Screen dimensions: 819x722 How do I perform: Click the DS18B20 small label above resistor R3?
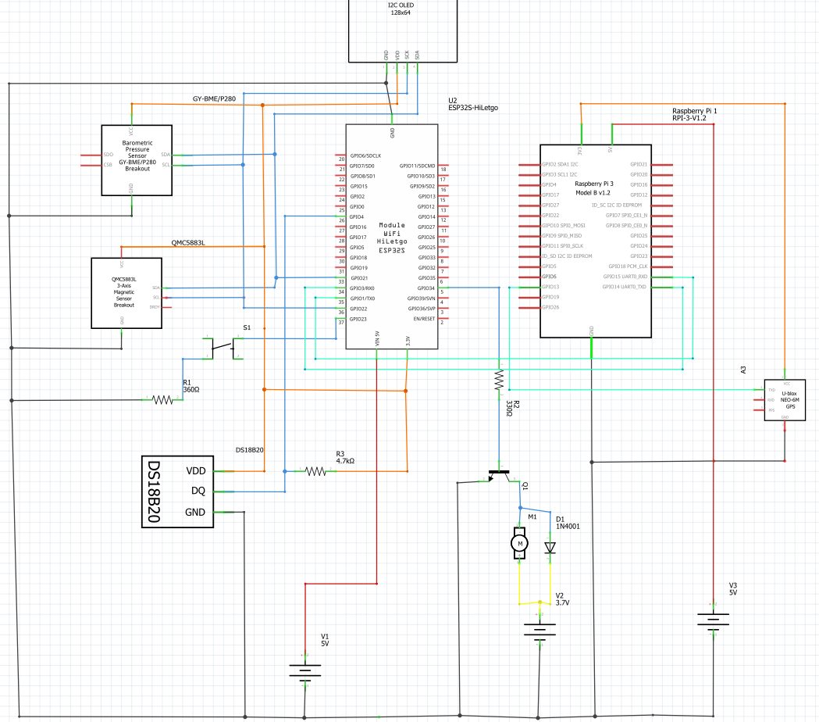[249, 449]
